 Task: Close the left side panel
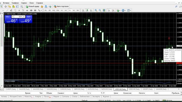tap(2, 14)
